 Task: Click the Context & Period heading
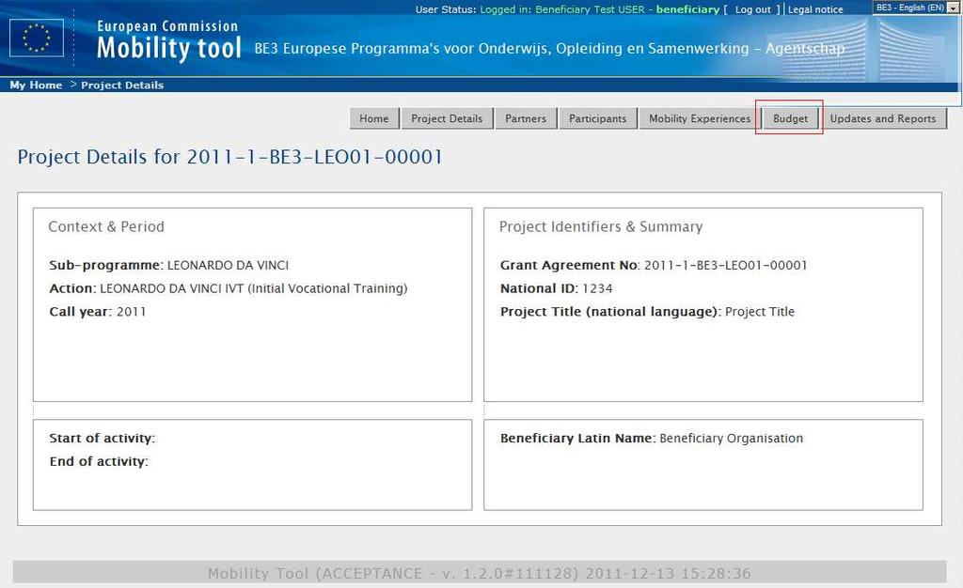coord(106,227)
